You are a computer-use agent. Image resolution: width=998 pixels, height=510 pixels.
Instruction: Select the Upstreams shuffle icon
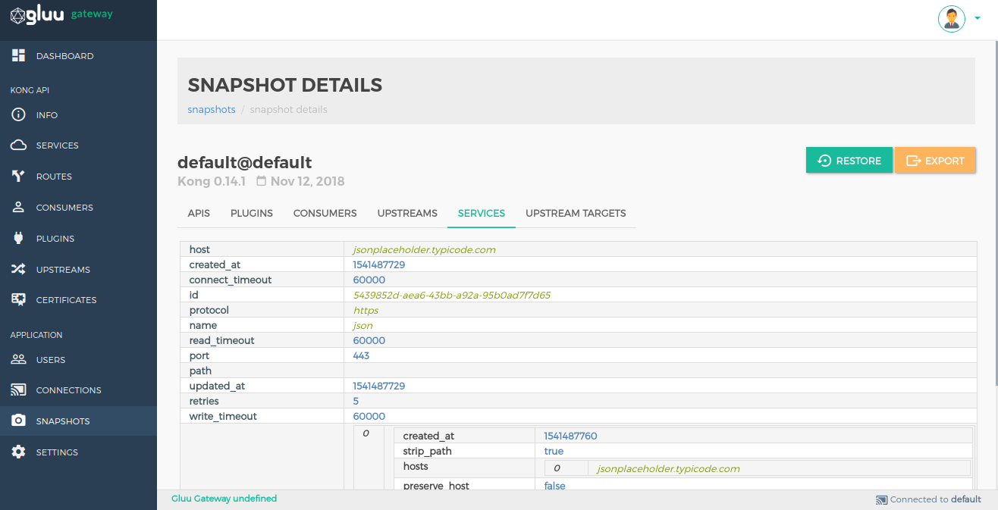point(18,269)
